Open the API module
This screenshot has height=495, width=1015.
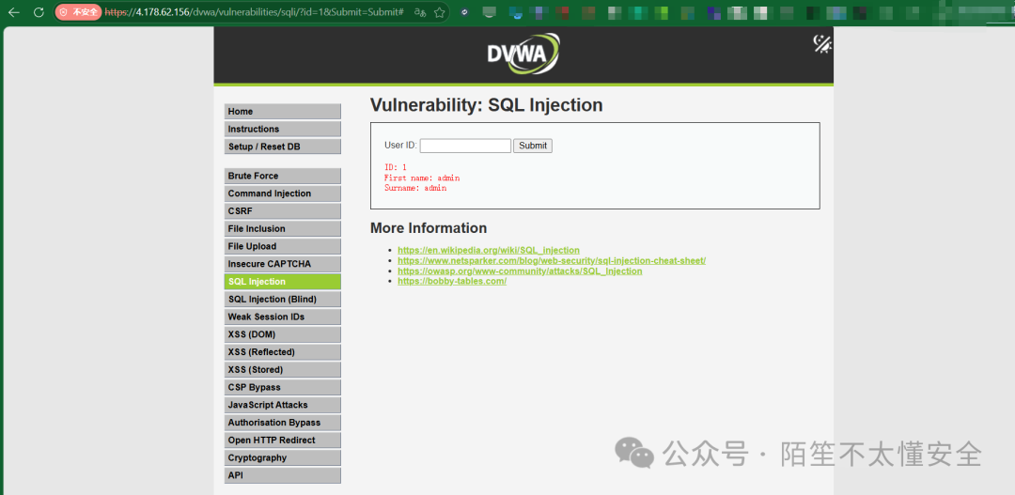tap(282, 475)
